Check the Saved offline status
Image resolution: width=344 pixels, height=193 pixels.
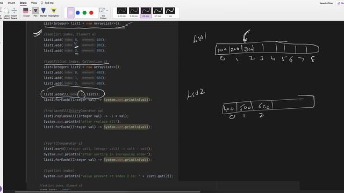326,3
